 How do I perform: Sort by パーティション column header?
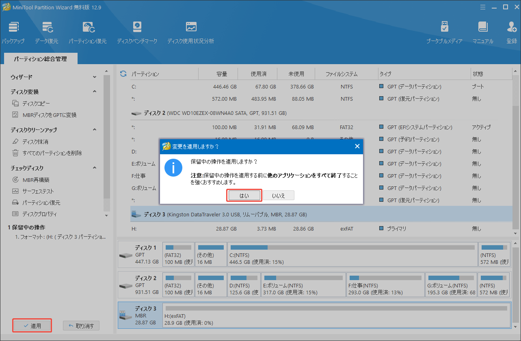[145, 74]
